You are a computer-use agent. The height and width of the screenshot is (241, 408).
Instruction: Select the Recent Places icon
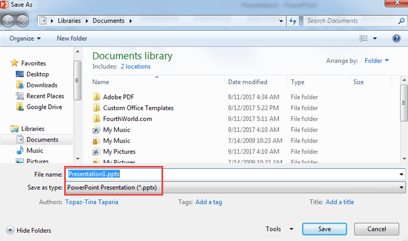[20, 96]
